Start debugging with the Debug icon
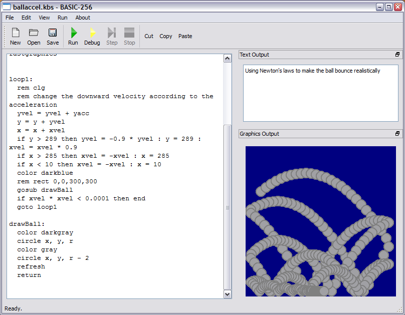 [x=92, y=36]
